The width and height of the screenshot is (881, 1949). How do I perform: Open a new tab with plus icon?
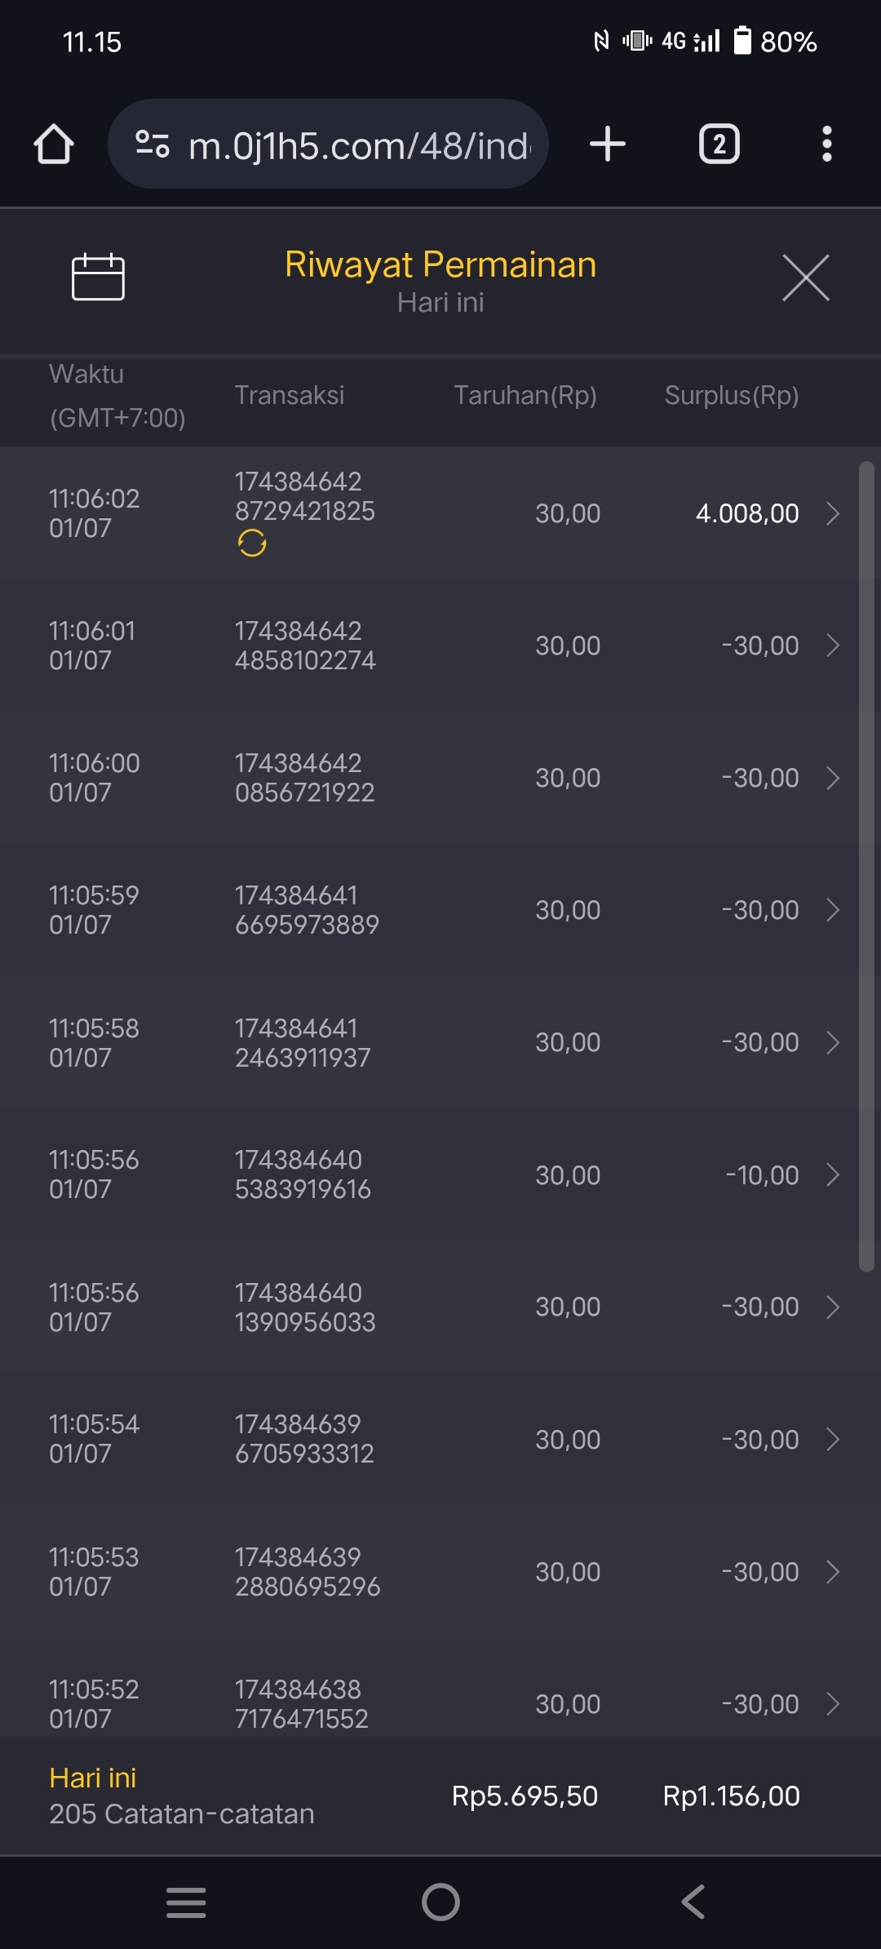(608, 144)
